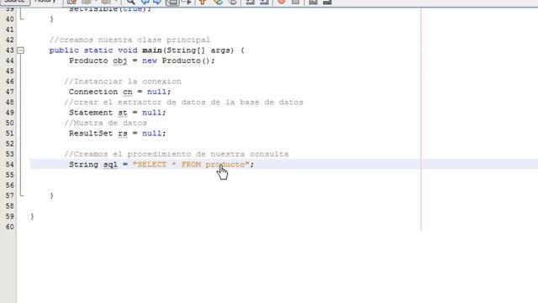Click line number 51 in the gutter

pos(9,133)
